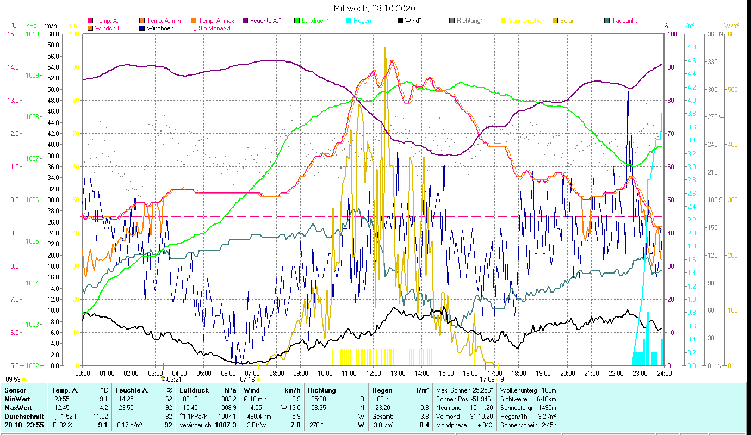
Task: Click the yellow Sonnenschein legend swatch
Action: point(504,21)
